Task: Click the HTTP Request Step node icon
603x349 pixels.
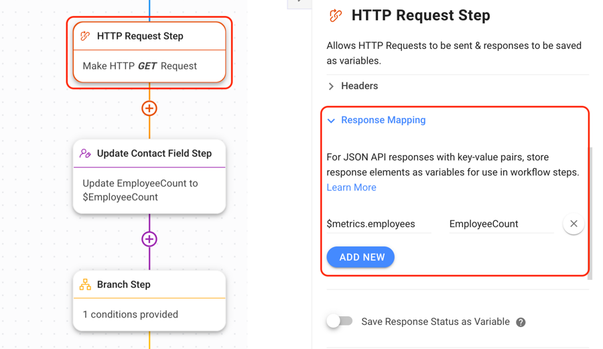Action: pos(85,36)
